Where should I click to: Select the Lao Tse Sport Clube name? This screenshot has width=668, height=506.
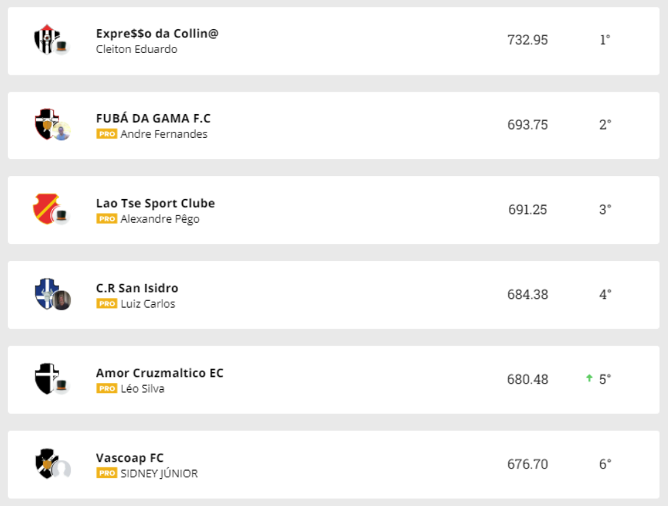pyautogui.click(x=155, y=203)
